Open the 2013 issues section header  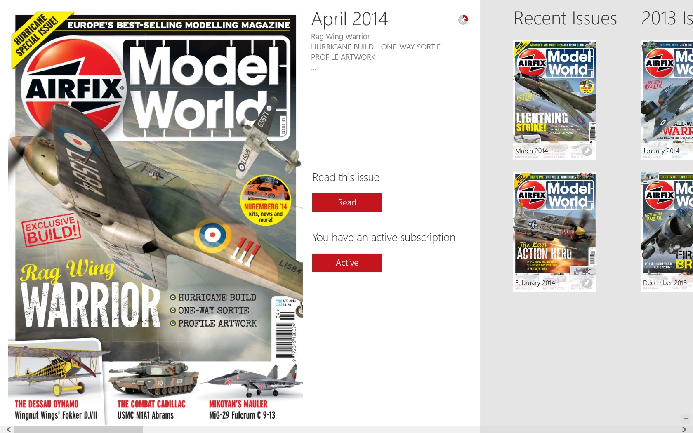[667, 18]
